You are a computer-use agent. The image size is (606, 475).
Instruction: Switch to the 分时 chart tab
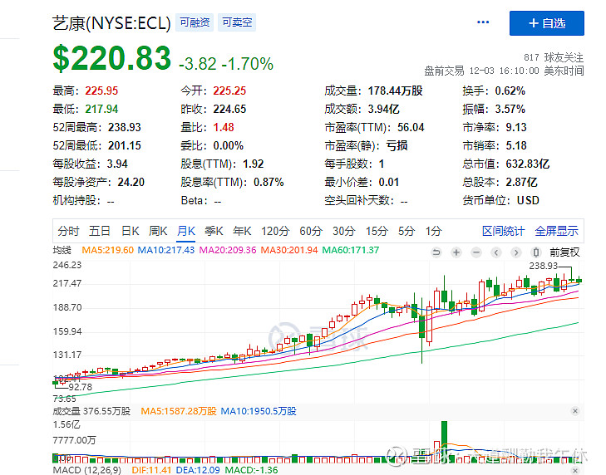coord(68,231)
